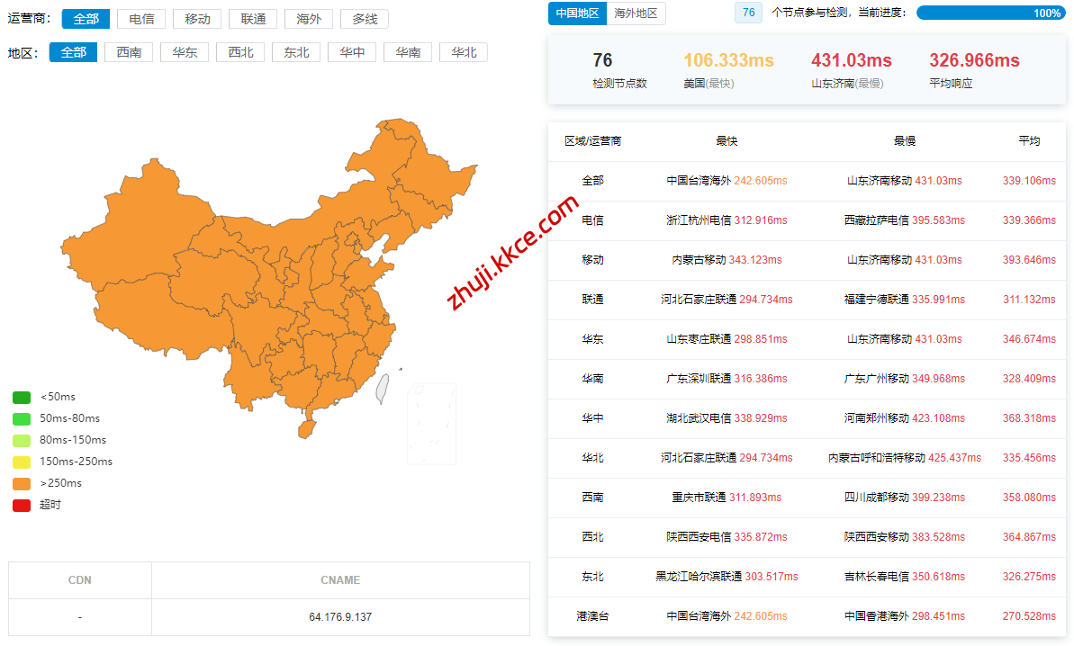Viewport: 1074px width, 646px height.
Task: Filter by 海外 carrier
Action: [x=309, y=19]
